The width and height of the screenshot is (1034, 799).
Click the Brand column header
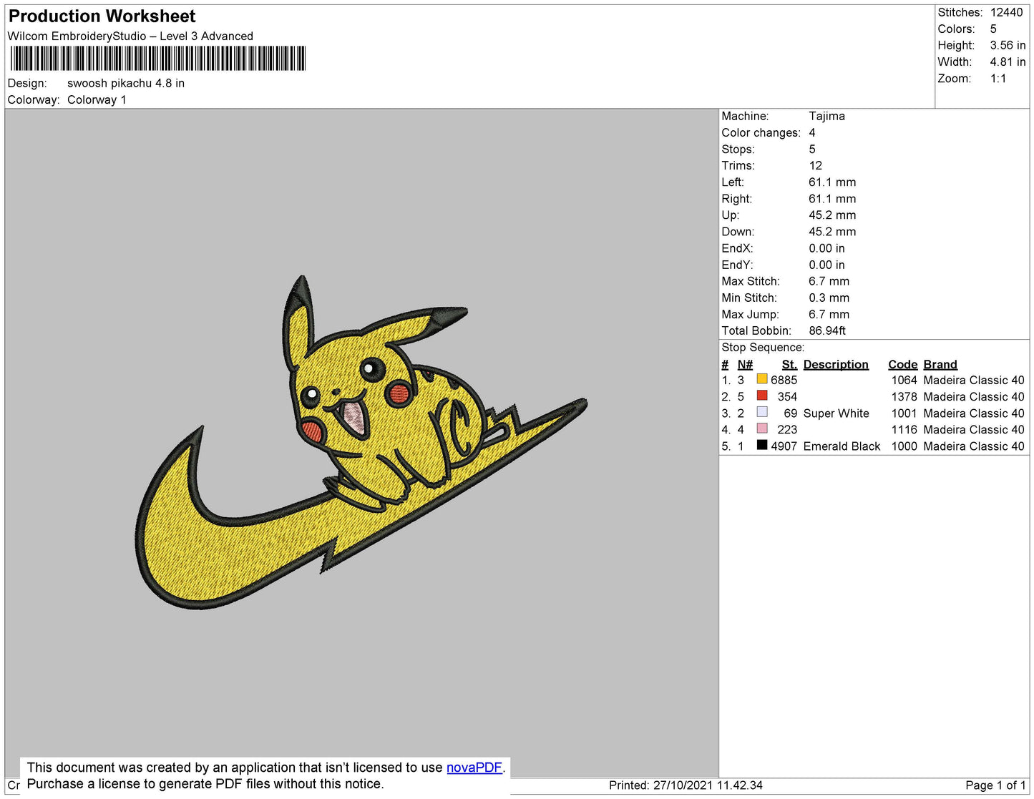pos(940,364)
